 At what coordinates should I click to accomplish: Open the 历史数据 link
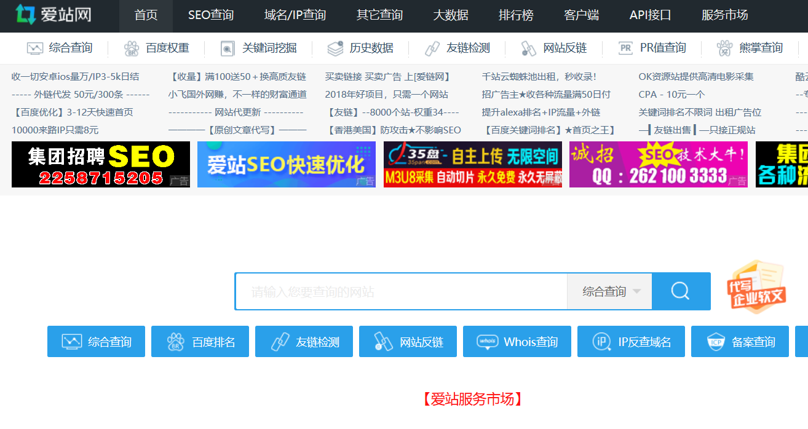[371, 48]
